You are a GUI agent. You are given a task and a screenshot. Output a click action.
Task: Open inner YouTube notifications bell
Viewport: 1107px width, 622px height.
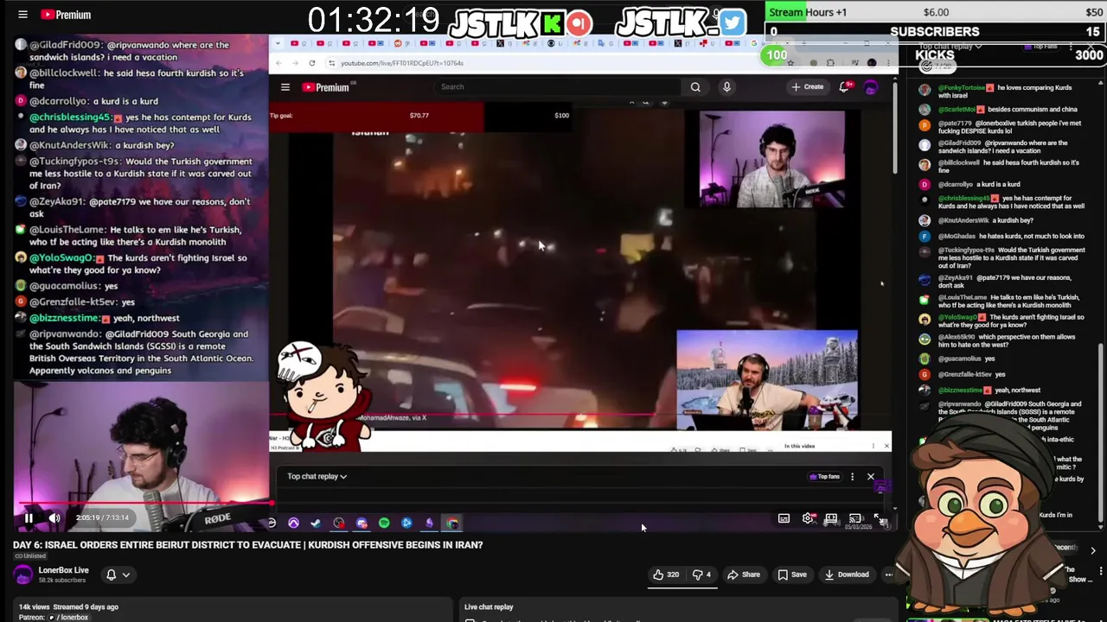click(844, 86)
